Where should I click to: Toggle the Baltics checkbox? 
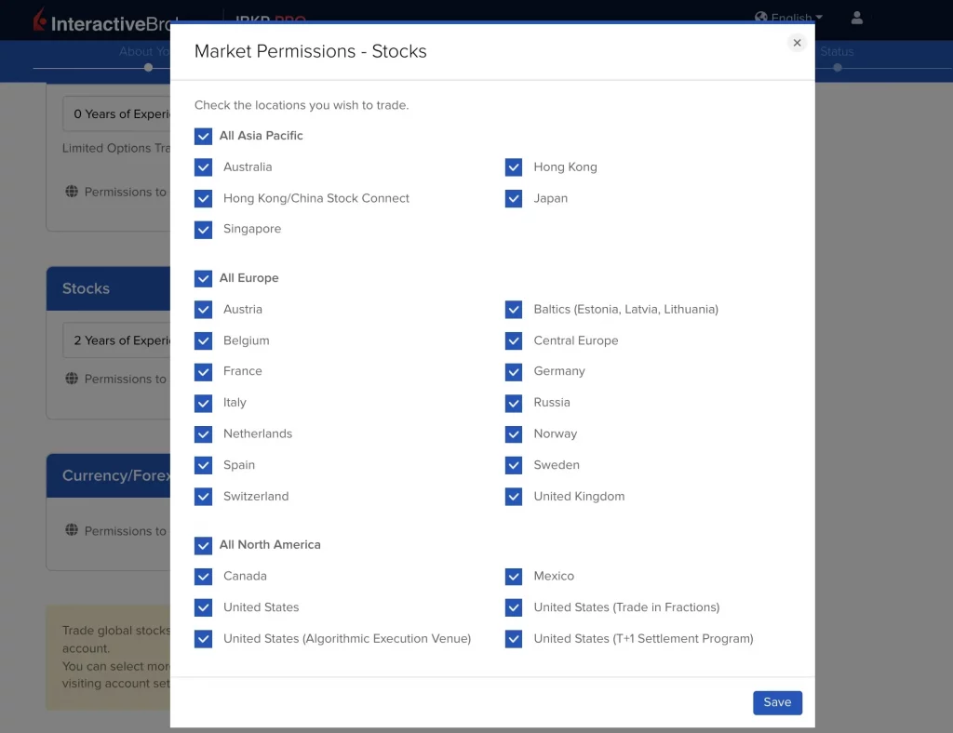coord(514,310)
